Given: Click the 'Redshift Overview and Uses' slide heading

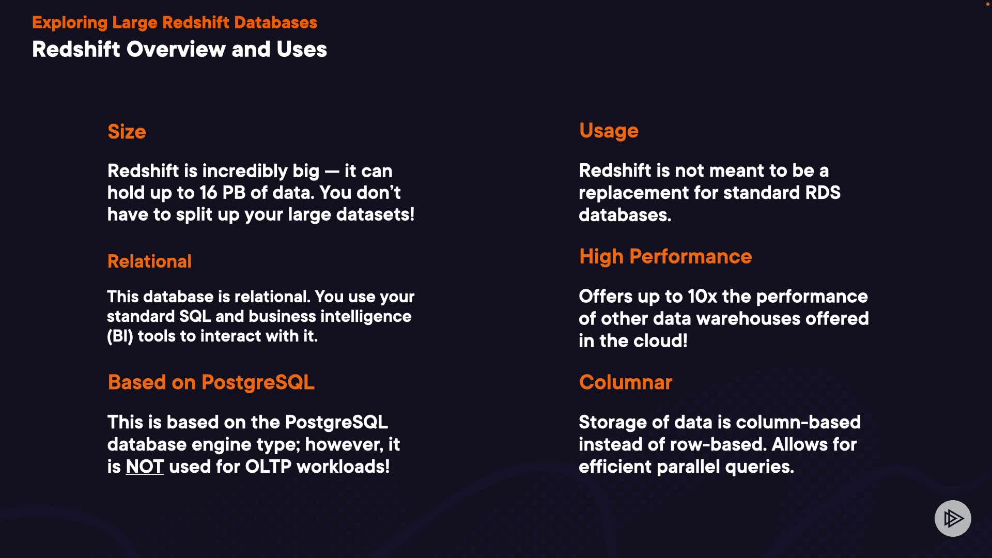Looking at the screenshot, I should [179, 50].
